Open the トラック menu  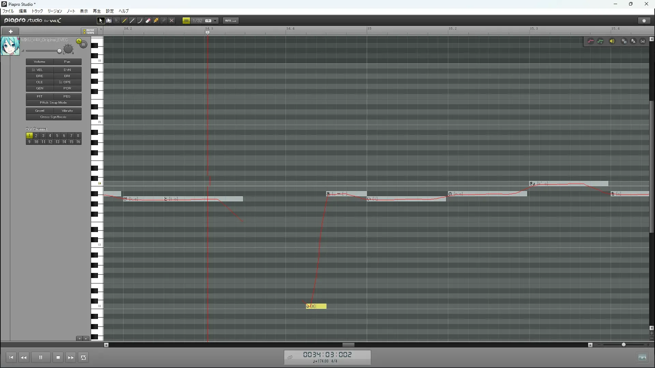[x=37, y=11]
